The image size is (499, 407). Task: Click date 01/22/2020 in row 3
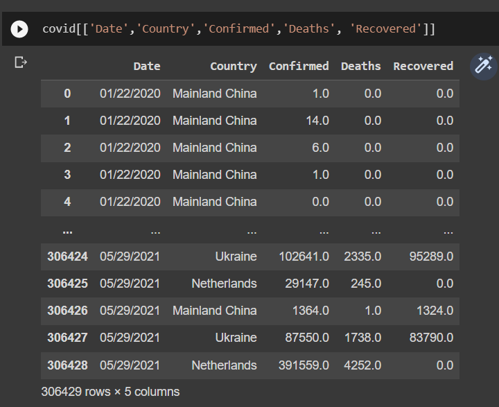(x=130, y=175)
